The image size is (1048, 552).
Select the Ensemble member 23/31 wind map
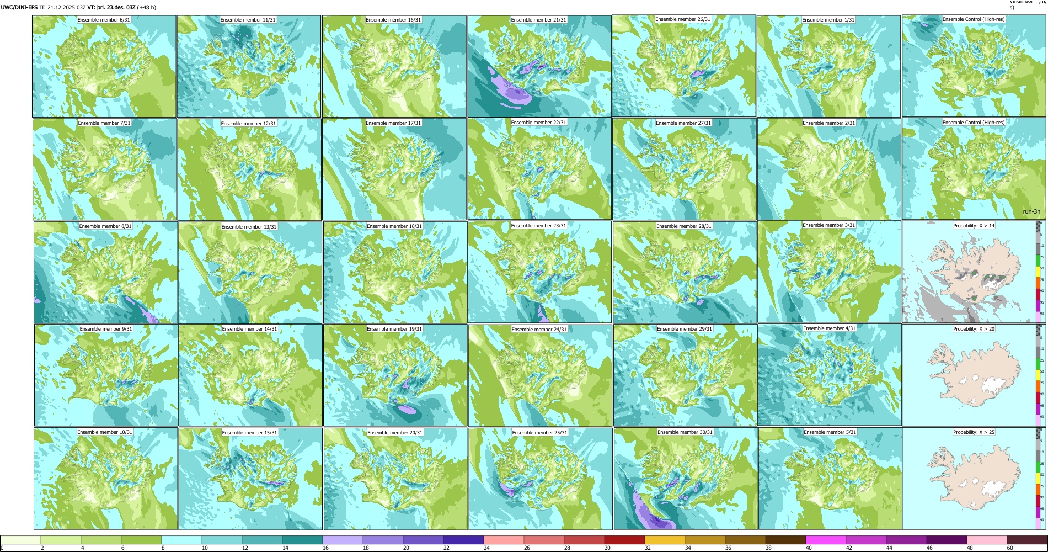click(540, 272)
